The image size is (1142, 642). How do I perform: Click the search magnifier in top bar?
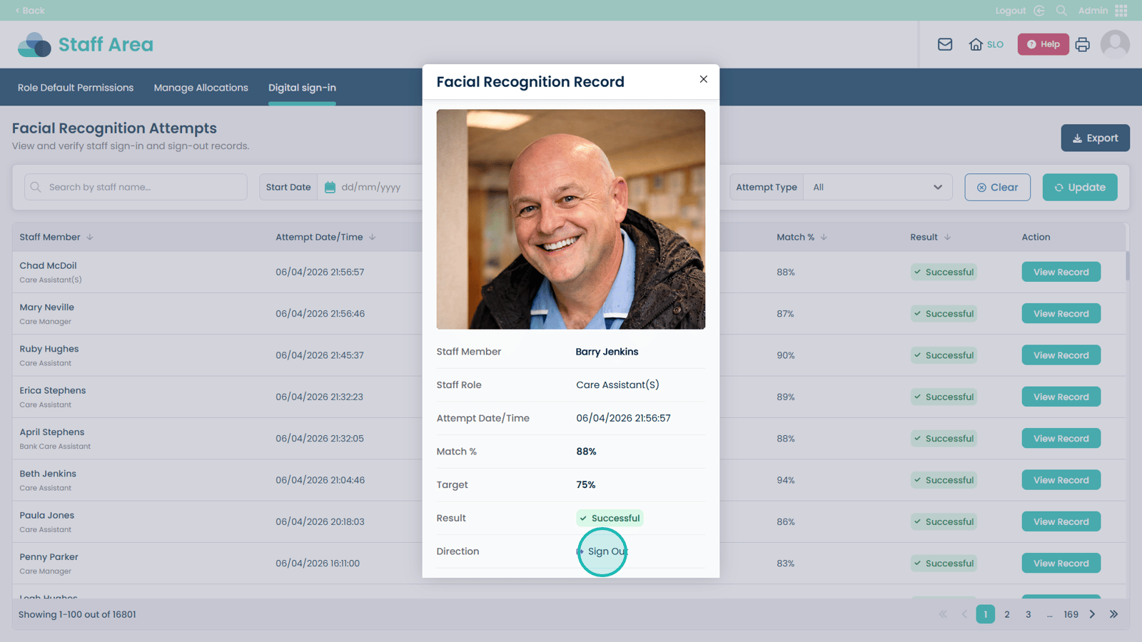point(1061,11)
